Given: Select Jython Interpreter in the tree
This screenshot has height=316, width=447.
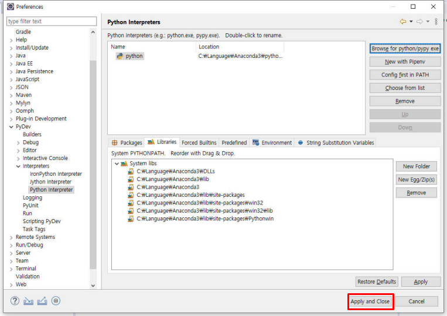Looking at the screenshot, I should pos(50,182).
